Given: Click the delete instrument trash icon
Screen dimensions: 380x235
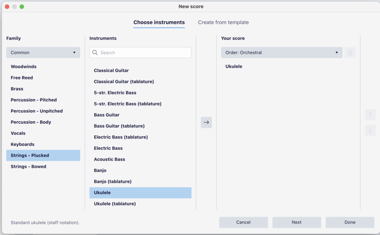Looking at the screenshot, I should [x=350, y=52].
